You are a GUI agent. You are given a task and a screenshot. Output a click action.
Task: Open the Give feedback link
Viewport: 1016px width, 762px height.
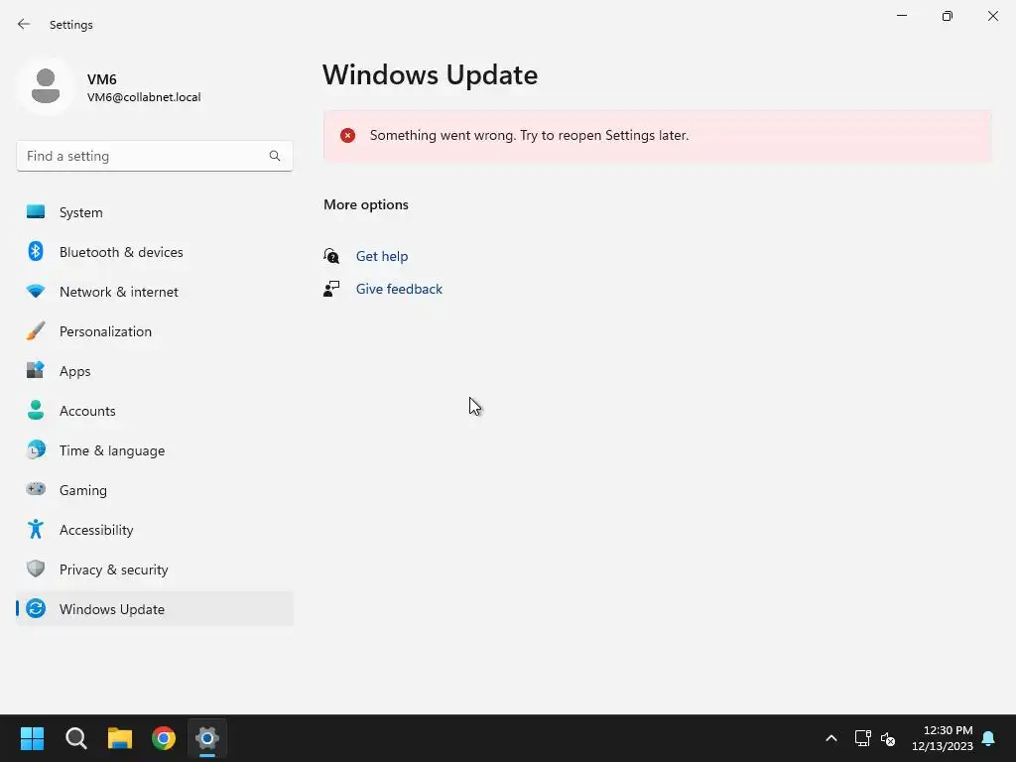tap(399, 289)
